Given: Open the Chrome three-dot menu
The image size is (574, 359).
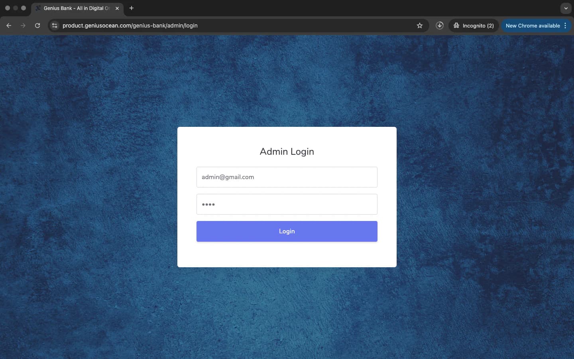Looking at the screenshot, I should (565, 26).
